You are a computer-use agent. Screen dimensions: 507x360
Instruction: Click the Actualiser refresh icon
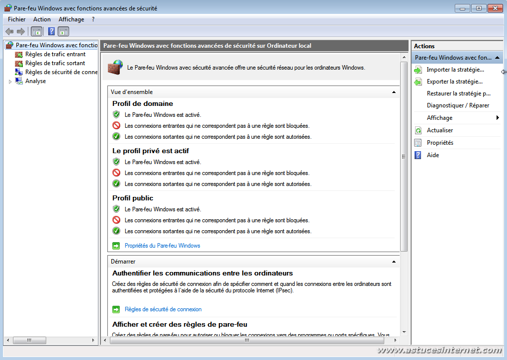418,130
